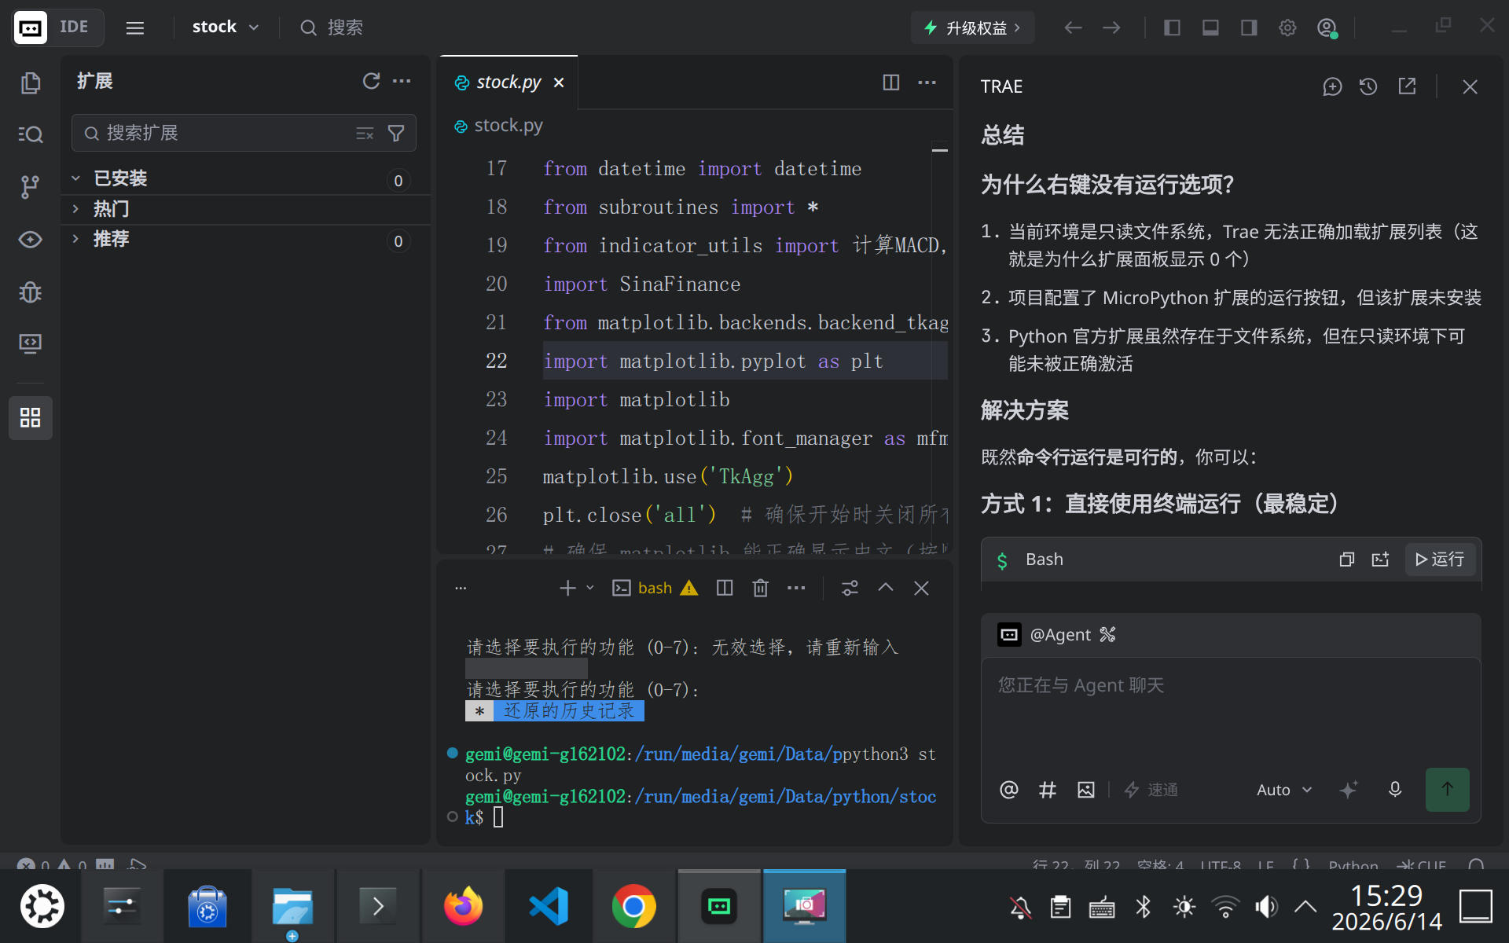Show TRAE chat history
This screenshot has height=943, width=1509.
click(1368, 86)
